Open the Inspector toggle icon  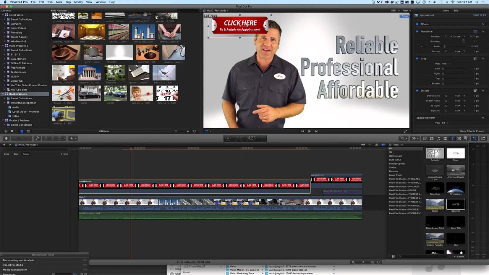[x=474, y=138]
